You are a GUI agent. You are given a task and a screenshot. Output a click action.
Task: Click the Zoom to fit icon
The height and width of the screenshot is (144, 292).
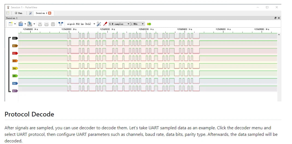pos(53,24)
